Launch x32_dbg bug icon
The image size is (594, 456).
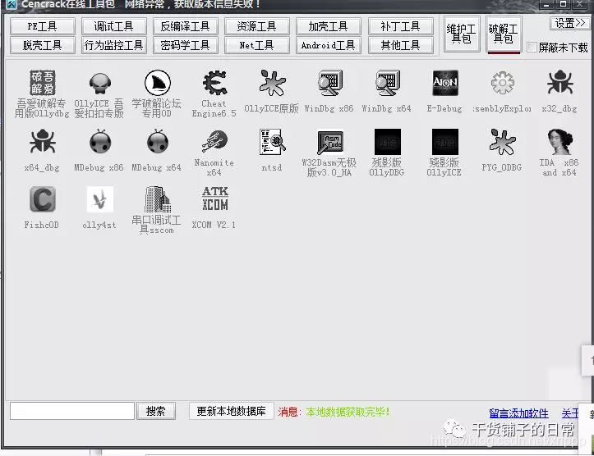[560, 83]
